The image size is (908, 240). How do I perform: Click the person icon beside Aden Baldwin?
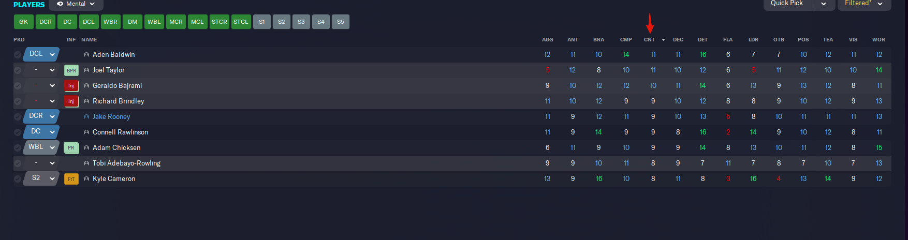click(x=86, y=55)
